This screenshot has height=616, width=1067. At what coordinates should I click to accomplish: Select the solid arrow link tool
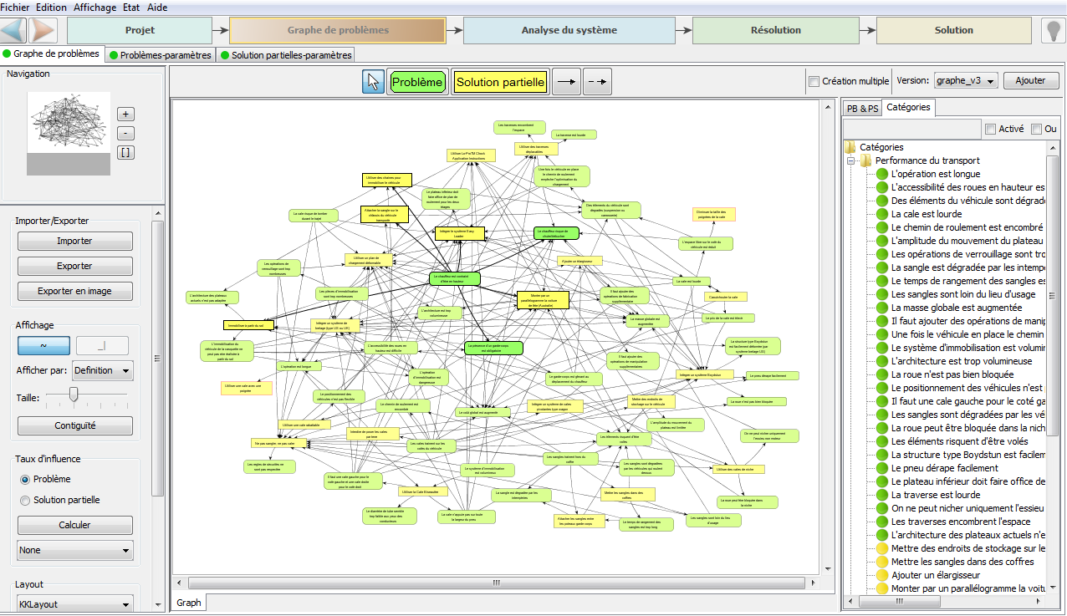[x=568, y=82]
